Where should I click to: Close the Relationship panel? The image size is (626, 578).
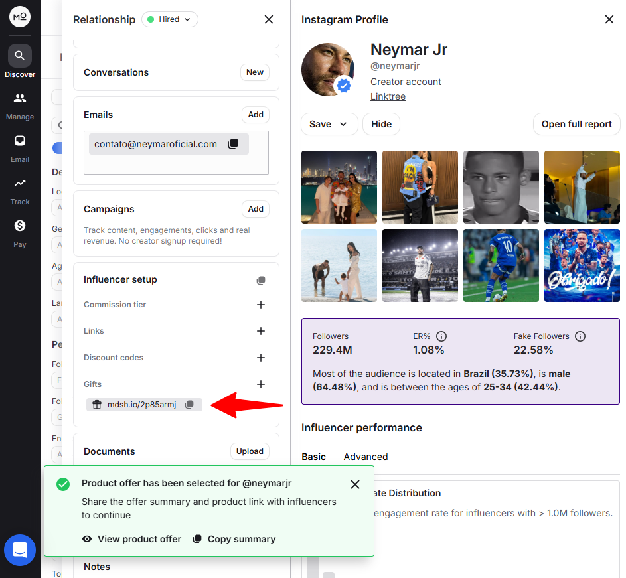[269, 19]
